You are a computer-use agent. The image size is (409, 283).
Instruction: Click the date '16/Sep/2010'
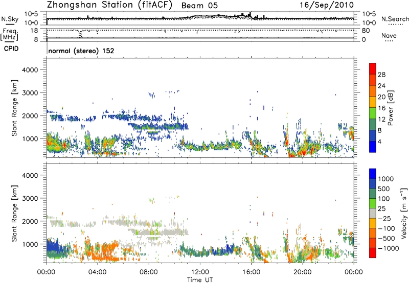327,5
